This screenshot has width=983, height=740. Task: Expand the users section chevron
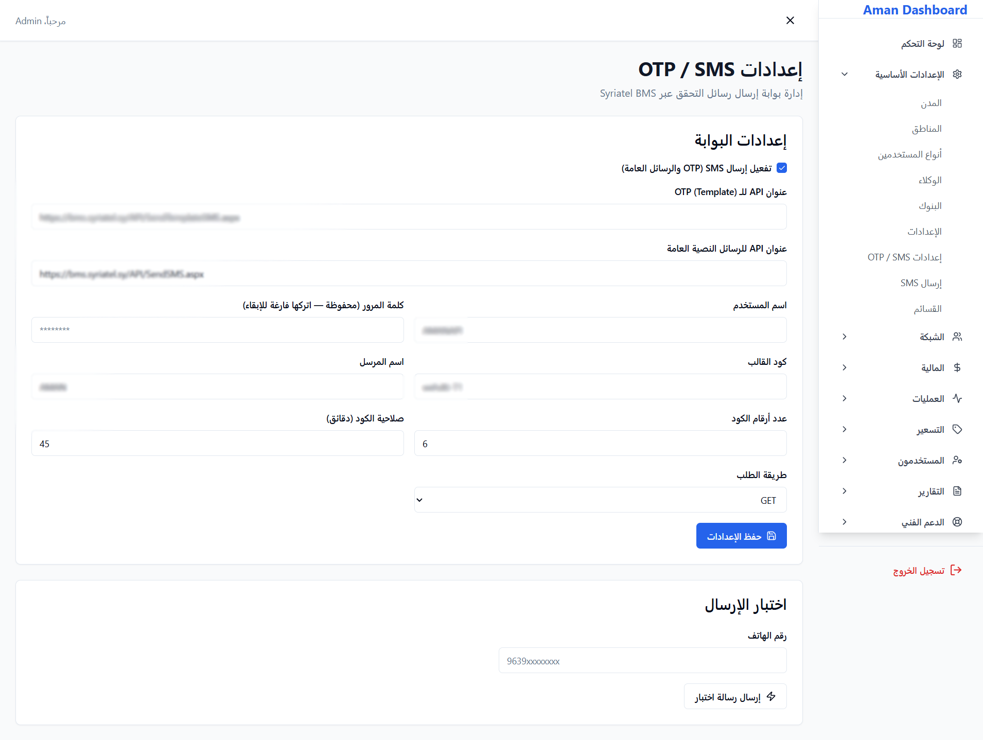[x=845, y=460]
